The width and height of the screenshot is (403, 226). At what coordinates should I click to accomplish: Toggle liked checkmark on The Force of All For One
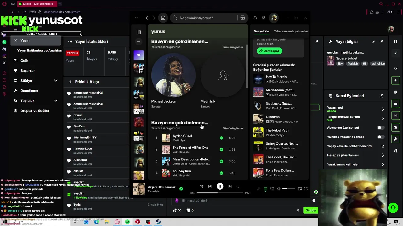[x=221, y=149]
